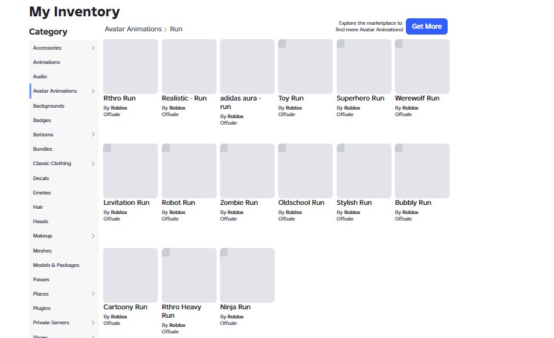Expand the Bottoms category chevron

tap(93, 134)
